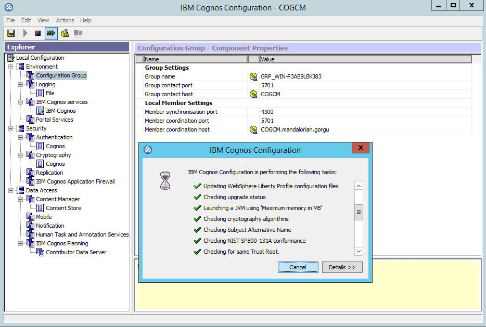Click the Name column header
Image resolution: width=486 pixels, height=327 pixels.
pos(196,59)
